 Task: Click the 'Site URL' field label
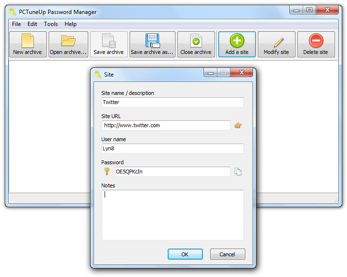coord(111,116)
